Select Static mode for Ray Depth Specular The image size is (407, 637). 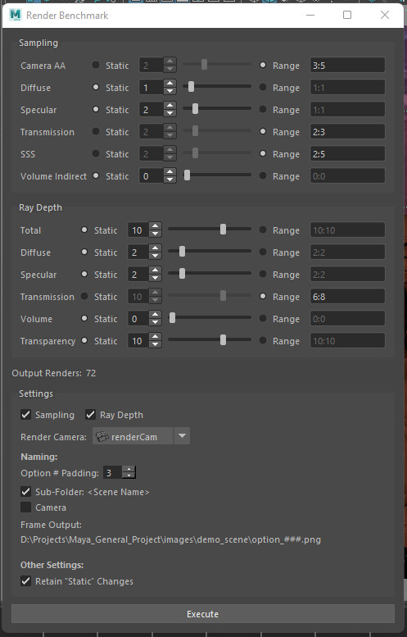tap(84, 274)
